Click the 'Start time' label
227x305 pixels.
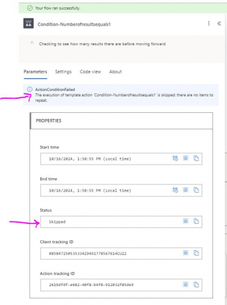click(x=49, y=147)
